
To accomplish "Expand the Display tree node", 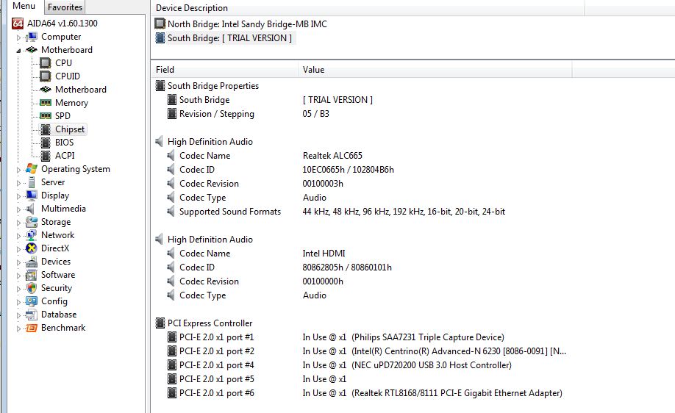I will (18, 196).
